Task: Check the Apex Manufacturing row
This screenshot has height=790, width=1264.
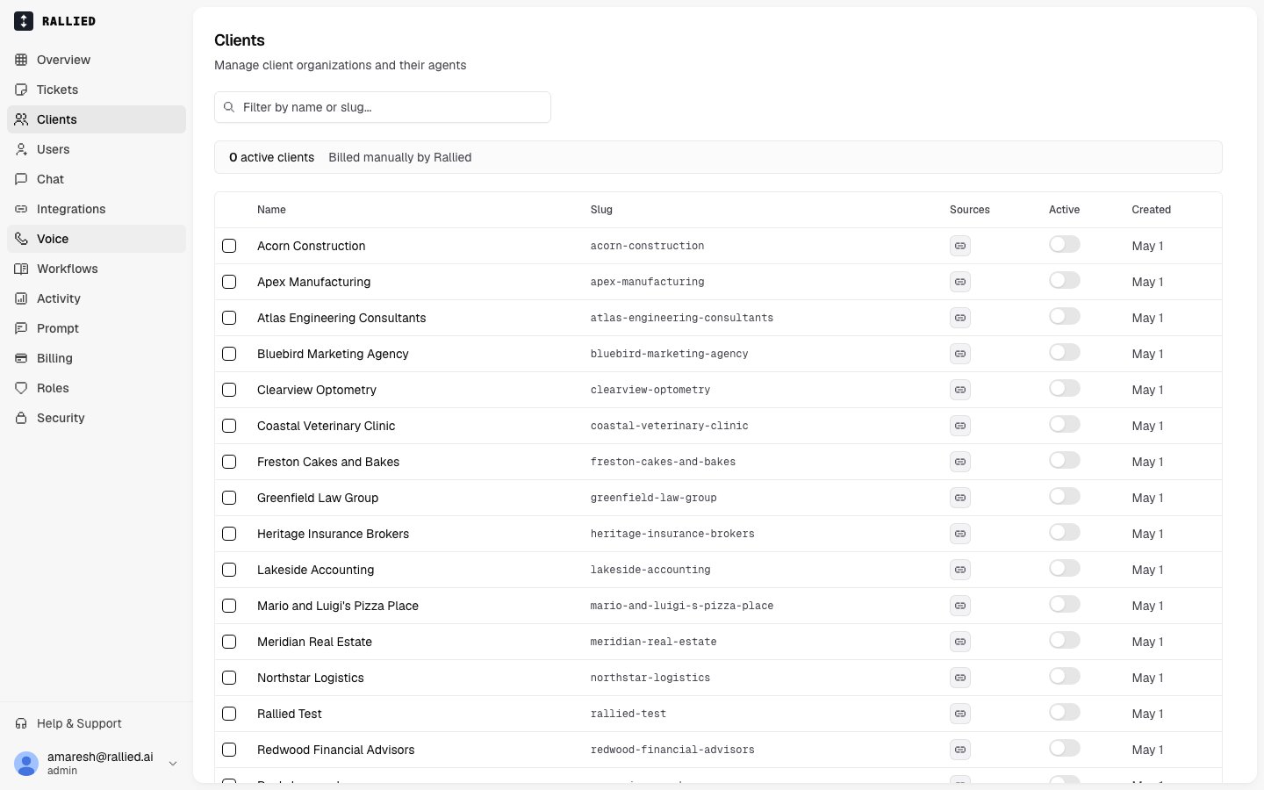Action: click(x=229, y=282)
